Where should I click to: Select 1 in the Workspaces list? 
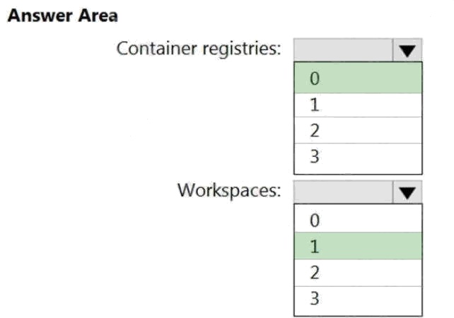point(358,246)
